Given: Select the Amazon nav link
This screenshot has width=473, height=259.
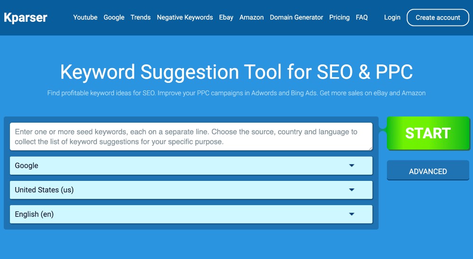Looking at the screenshot, I should coord(252,18).
